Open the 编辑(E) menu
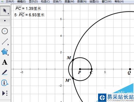This screenshot has height=102, width=134. [x=21, y=2]
